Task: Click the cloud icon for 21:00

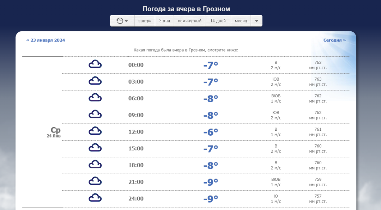Action: pyautogui.click(x=95, y=181)
